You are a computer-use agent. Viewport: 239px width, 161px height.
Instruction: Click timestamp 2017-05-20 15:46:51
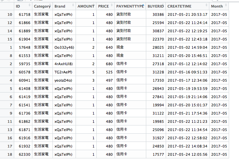click(188, 56)
